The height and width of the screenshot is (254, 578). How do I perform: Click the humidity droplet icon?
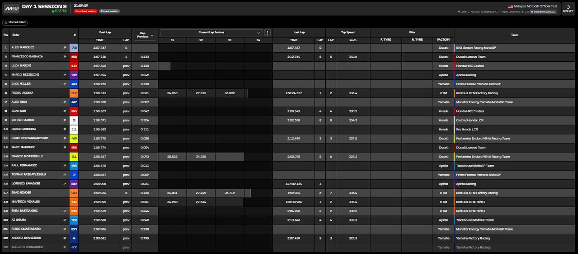[x=523, y=11]
